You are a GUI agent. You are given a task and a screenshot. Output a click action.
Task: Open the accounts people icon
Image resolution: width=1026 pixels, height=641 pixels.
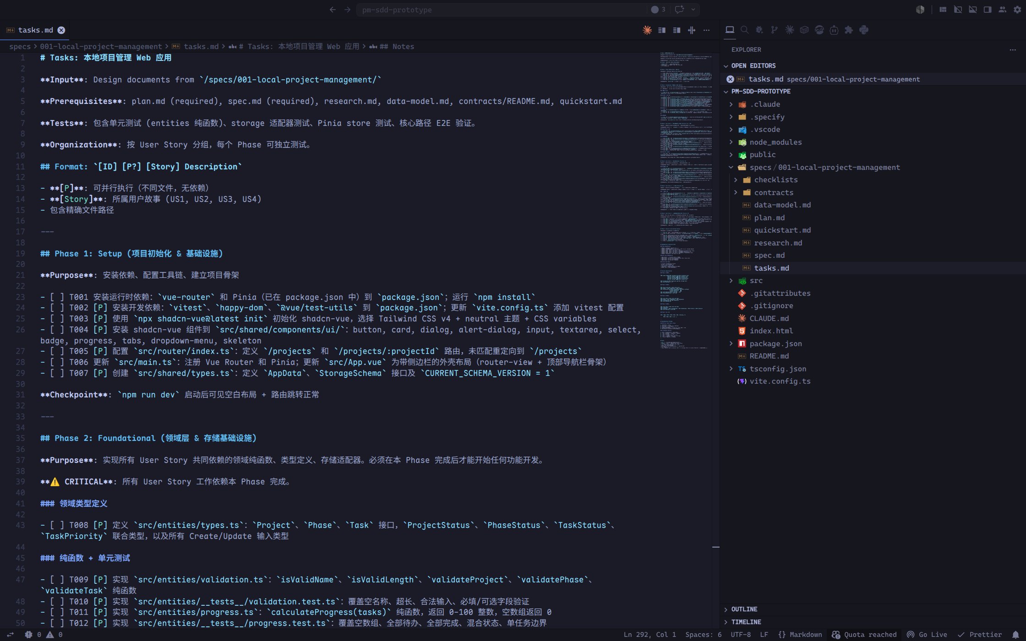pos(1003,10)
